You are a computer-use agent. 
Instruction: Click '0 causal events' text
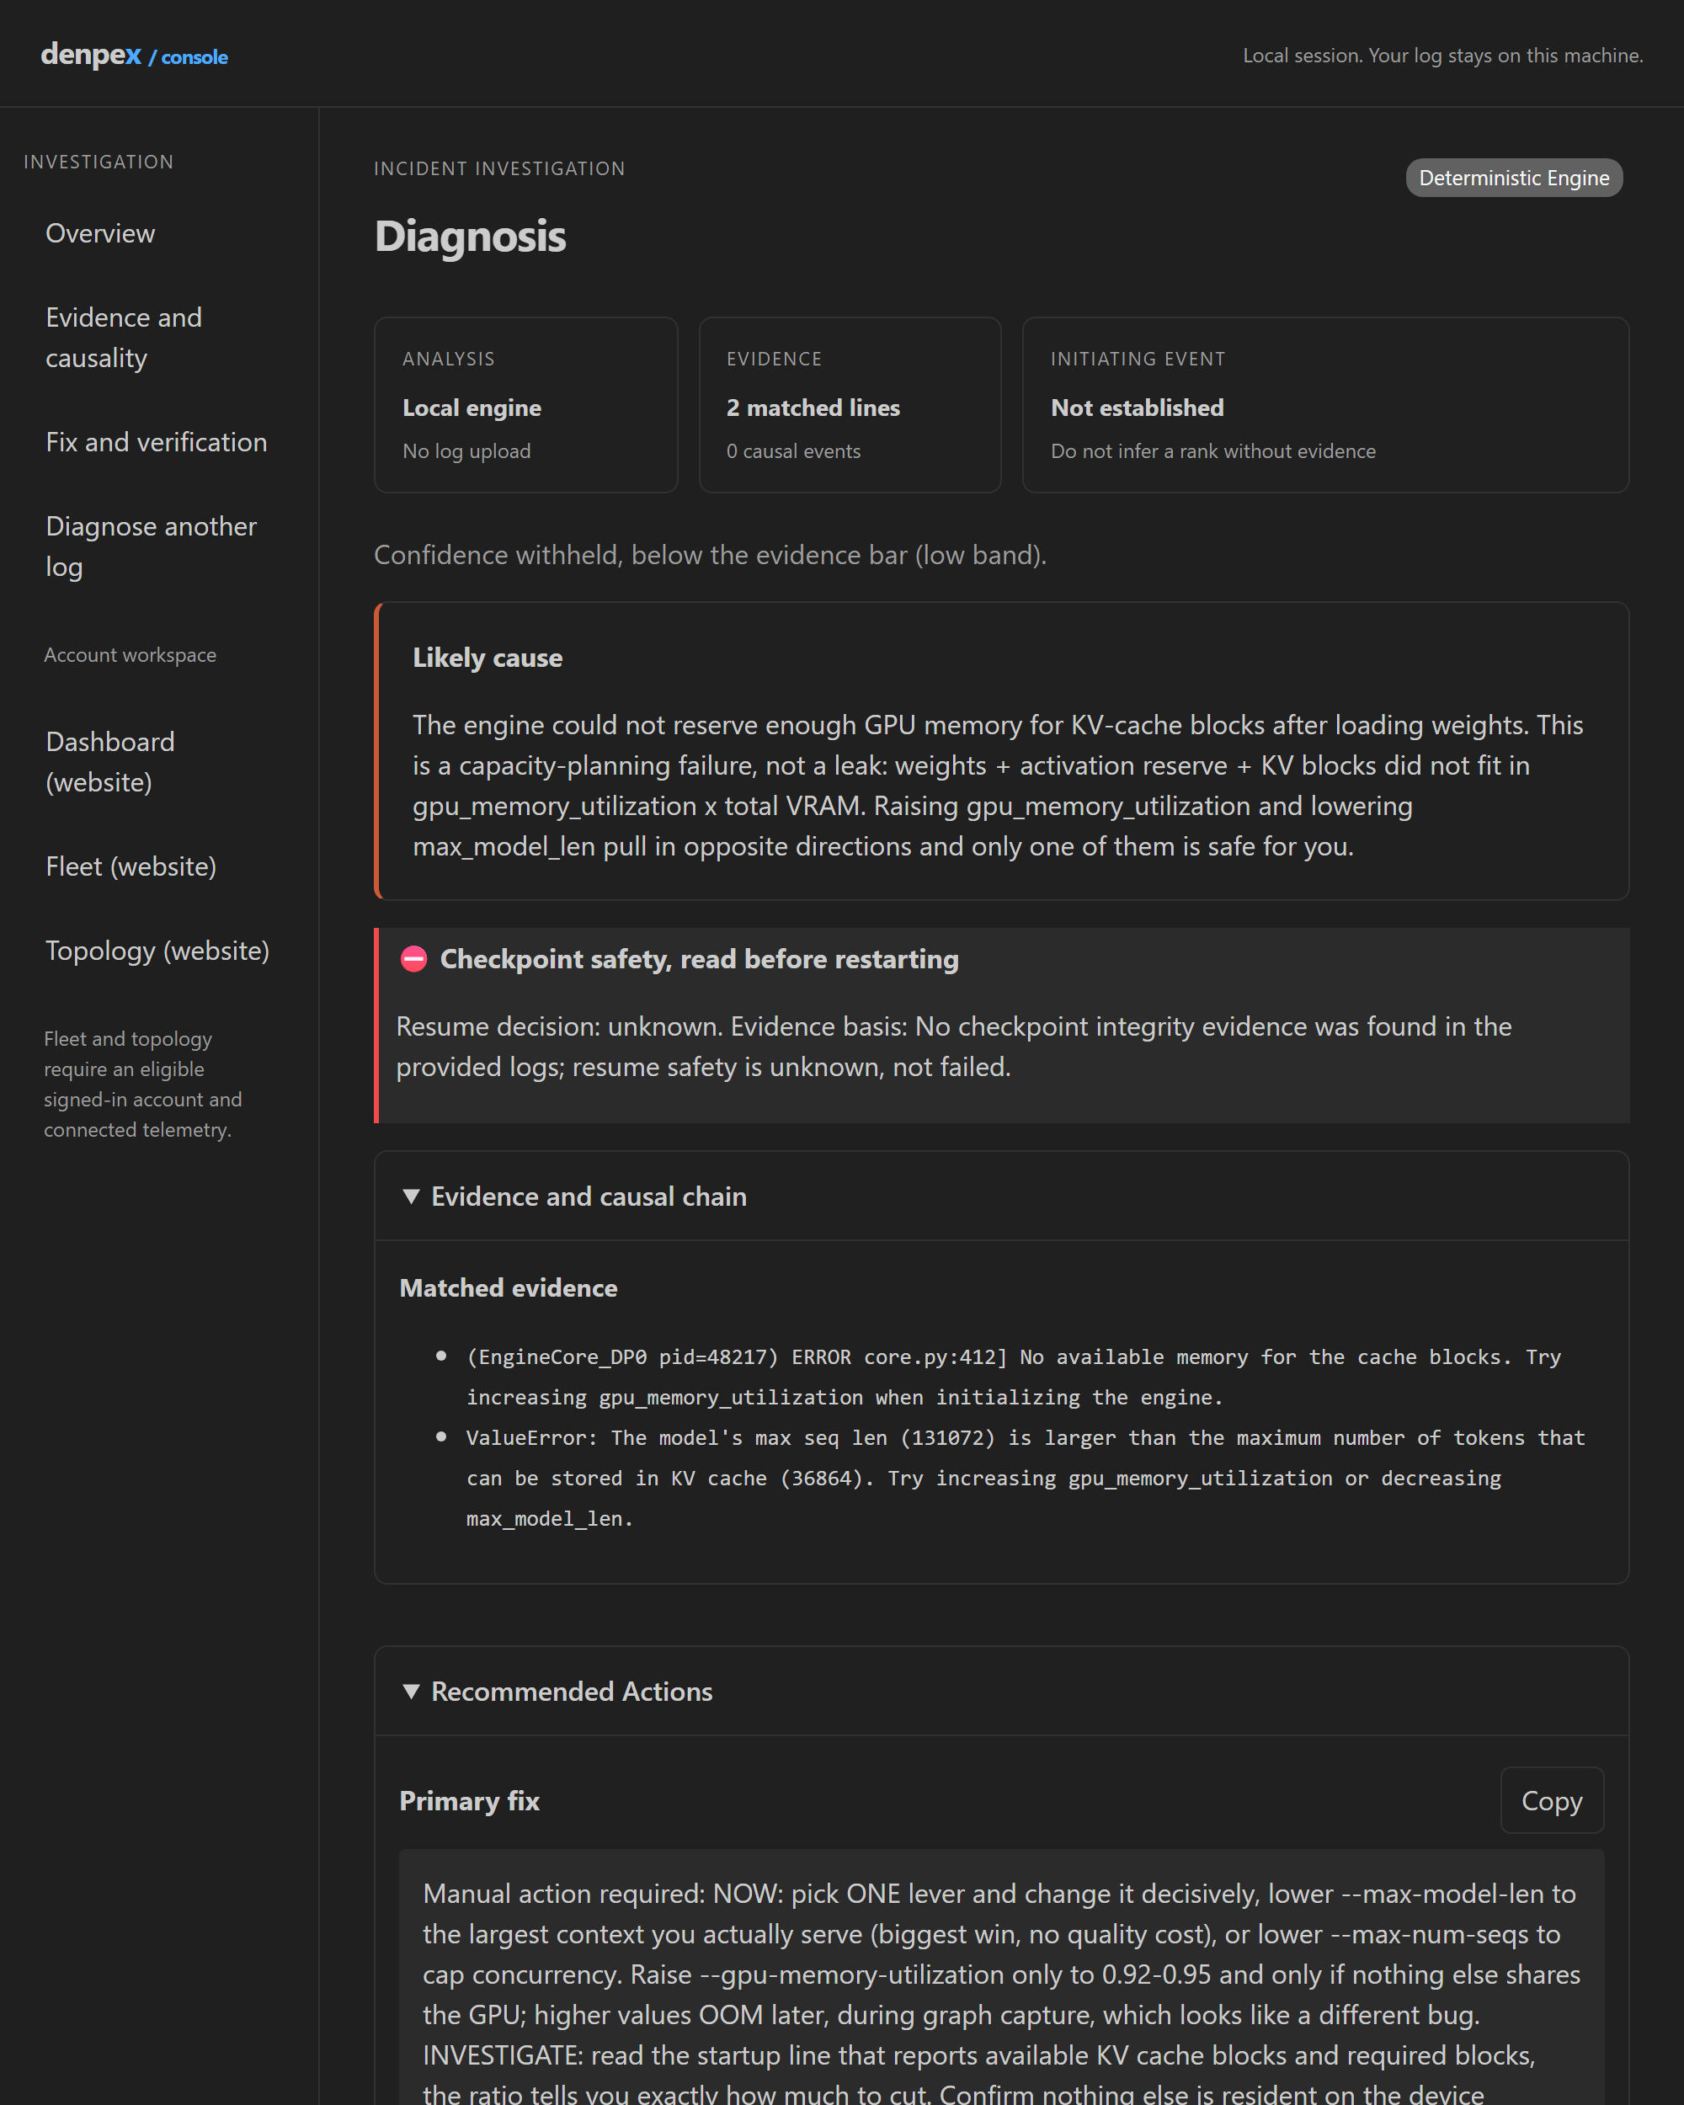point(792,451)
